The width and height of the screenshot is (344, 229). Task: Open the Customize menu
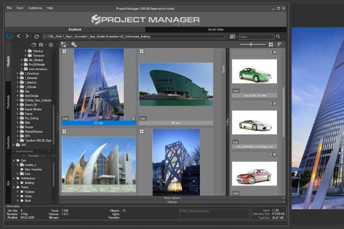(35, 8)
